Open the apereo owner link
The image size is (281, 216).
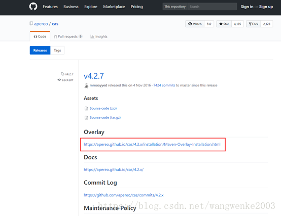point(41,24)
